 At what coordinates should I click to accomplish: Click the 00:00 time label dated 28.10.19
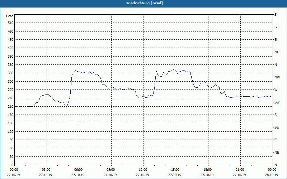272,170
